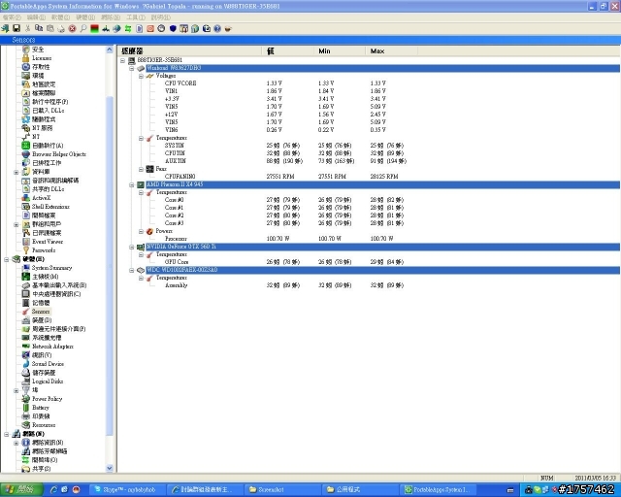The image size is (621, 497).
Task: Click the System Summary monitor icon
Action: [x=26, y=268]
